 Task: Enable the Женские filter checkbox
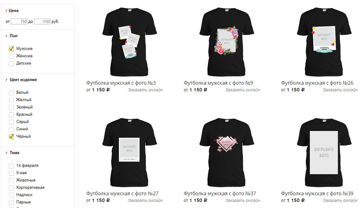point(11,56)
